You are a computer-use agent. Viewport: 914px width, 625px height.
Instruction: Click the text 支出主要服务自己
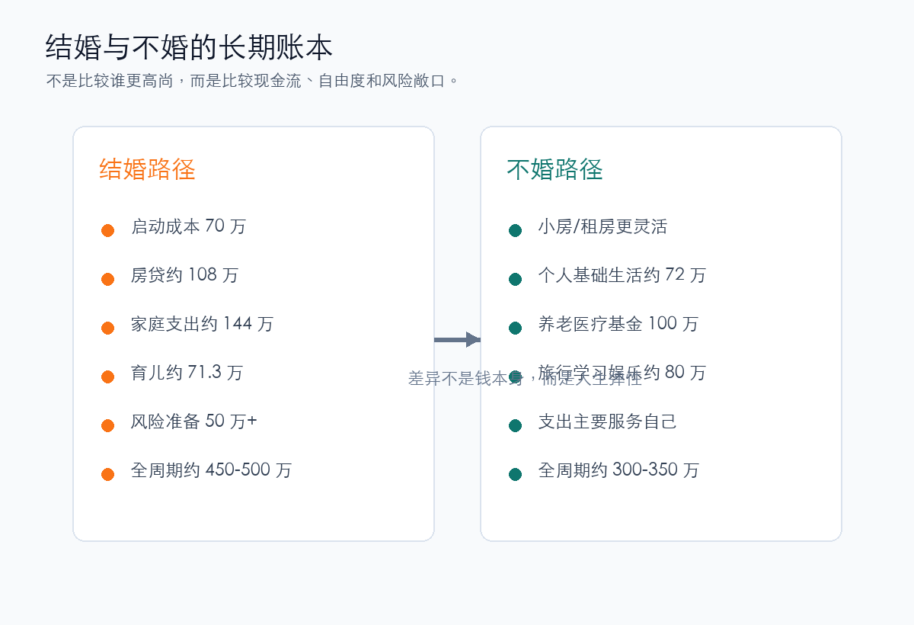point(607,421)
